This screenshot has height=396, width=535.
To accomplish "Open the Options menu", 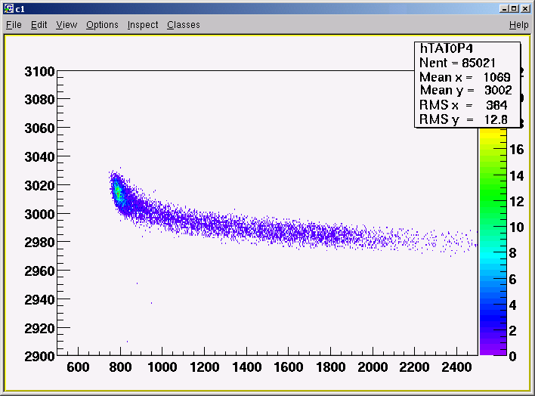I will click(x=102, y=25).
